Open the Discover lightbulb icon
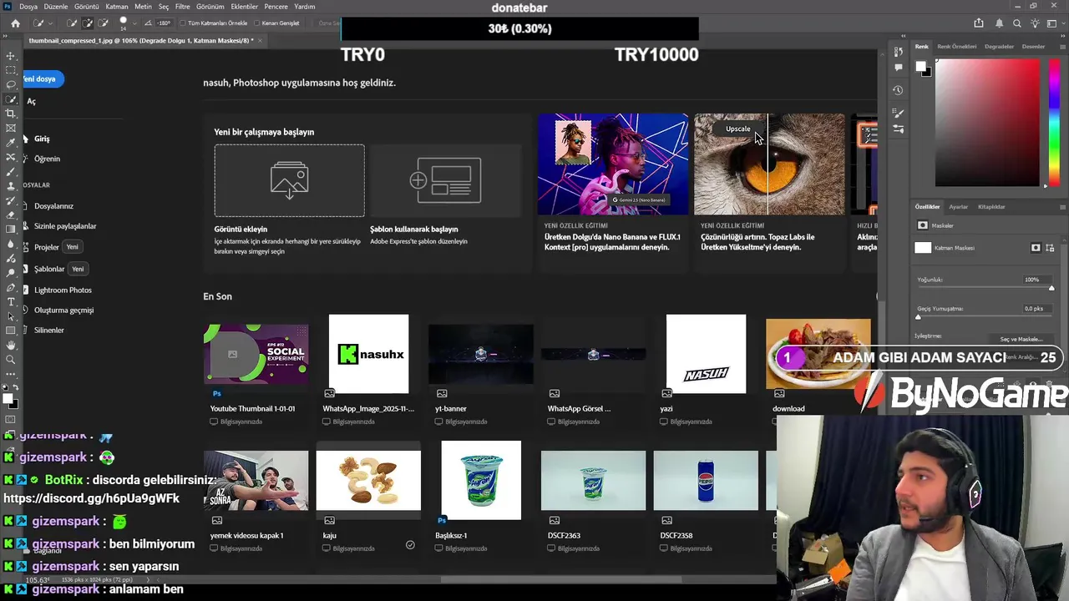The height and width of the screenshot is (601, 1069). point(1036,23)
